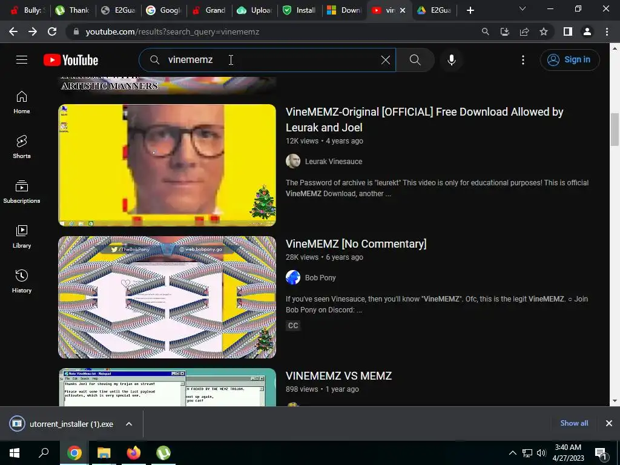Open File Explorer from the taskbar

[104, 453]
